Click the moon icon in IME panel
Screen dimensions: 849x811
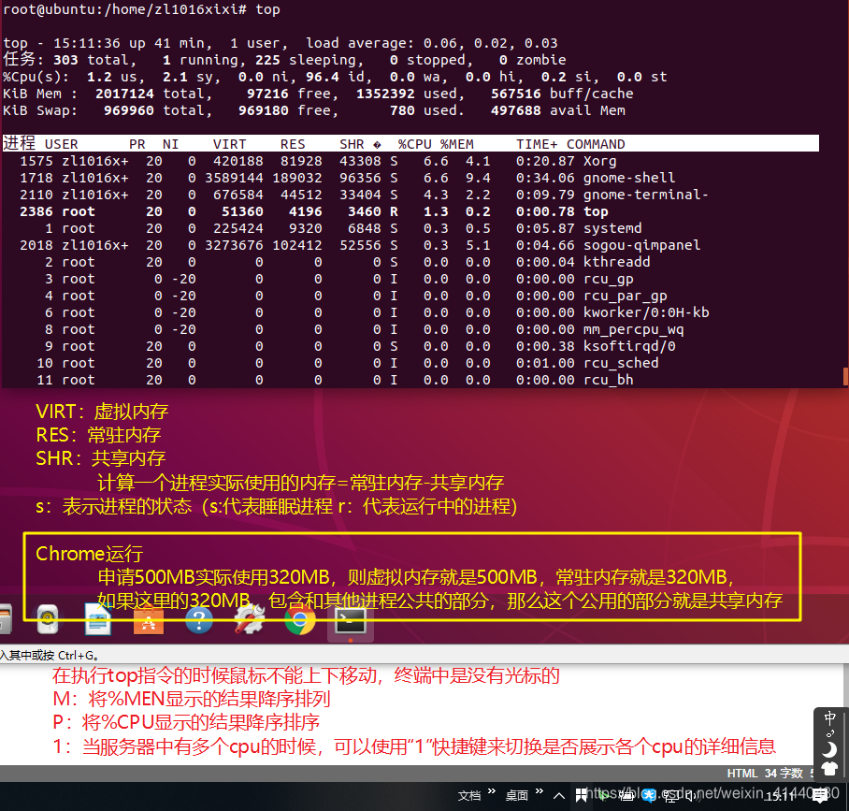pos(829,750)
